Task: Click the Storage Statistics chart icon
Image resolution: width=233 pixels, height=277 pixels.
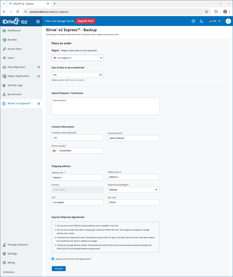Action: [x=4, y=245]
